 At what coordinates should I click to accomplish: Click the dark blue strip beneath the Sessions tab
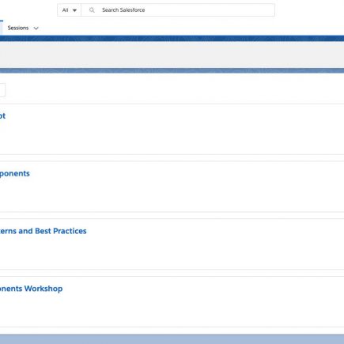172,38
